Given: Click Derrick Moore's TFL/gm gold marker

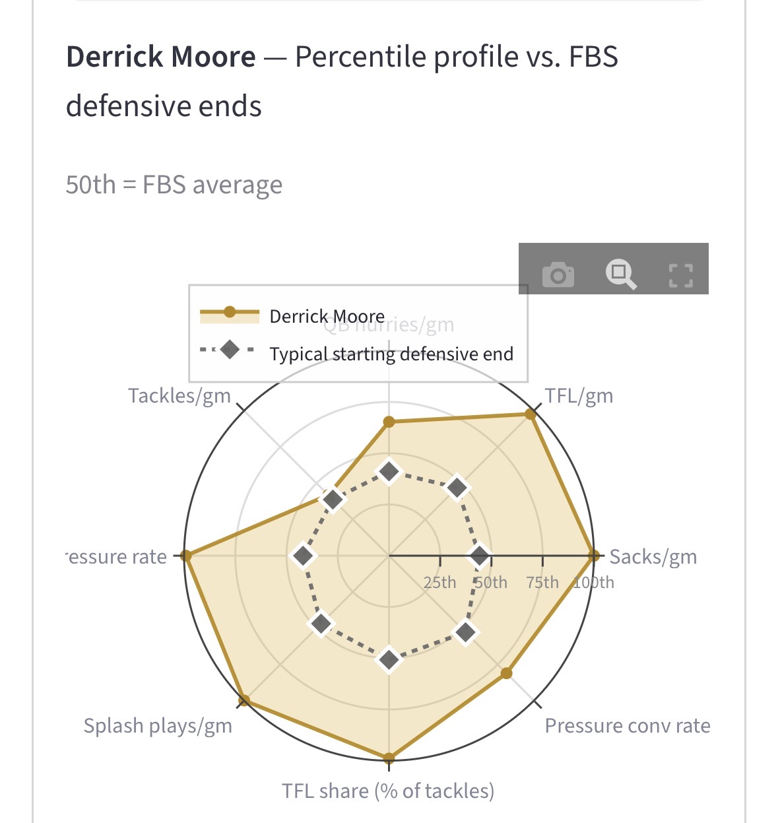Looking at the screenshot, I should tap(530, 414).
